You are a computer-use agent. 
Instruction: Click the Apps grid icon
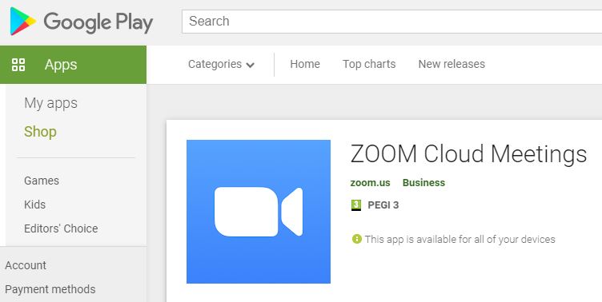18,65
